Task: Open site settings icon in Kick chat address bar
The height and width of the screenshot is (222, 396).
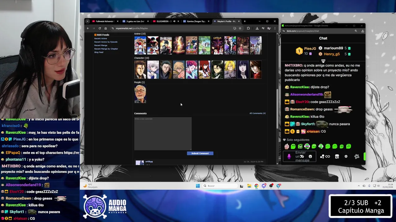Action: pyautogui.click(x=283, y=31)
